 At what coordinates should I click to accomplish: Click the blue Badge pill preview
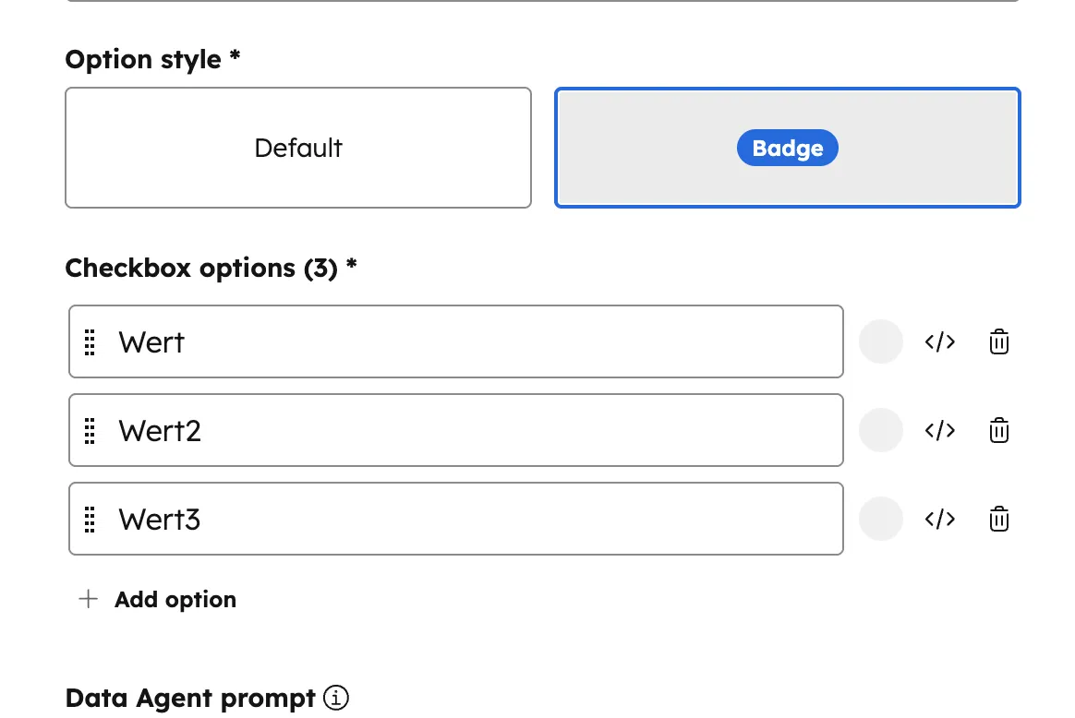(x=787, y=148)
